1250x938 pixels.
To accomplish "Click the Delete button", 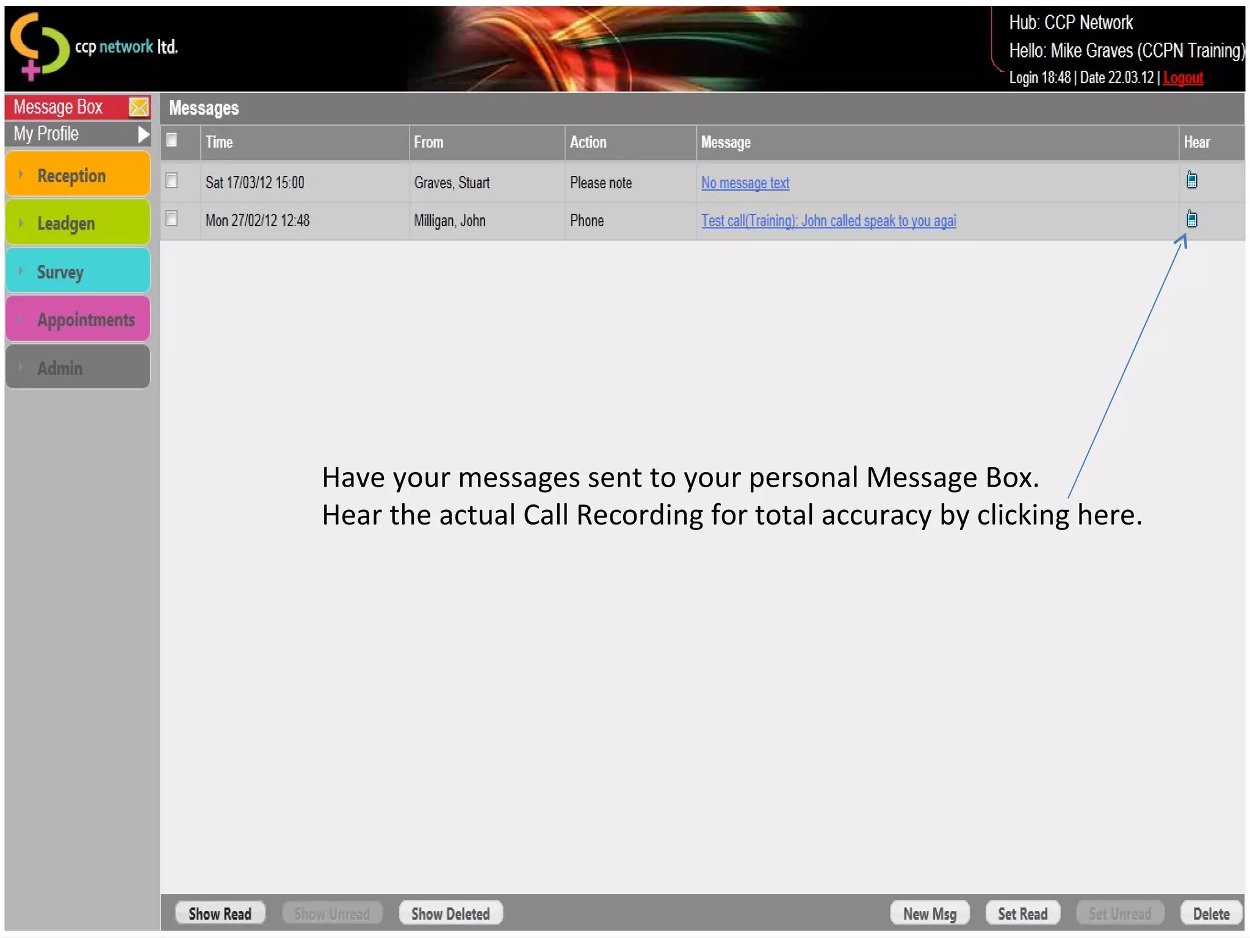I will click(1211, 914).
